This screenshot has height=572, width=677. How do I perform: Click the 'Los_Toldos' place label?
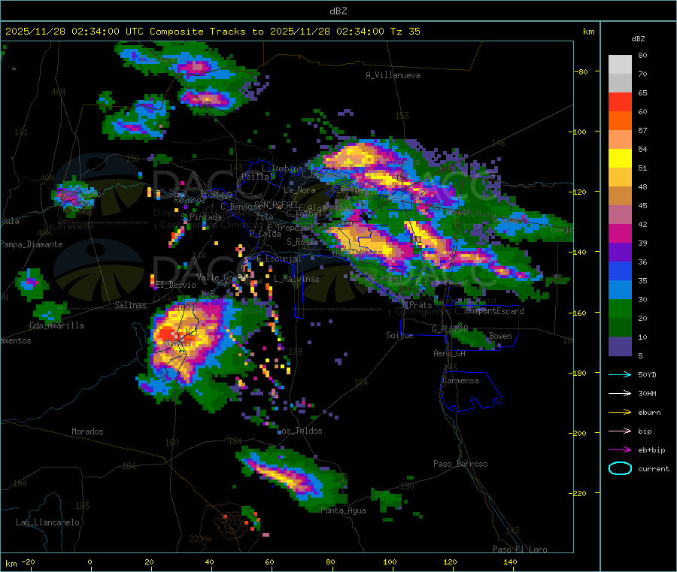300,431
